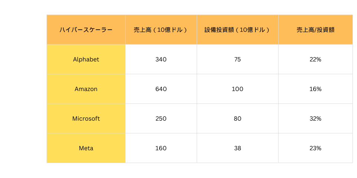
Task: Select Amazon's ratio cell 16%
Action: tap(315, 89)
